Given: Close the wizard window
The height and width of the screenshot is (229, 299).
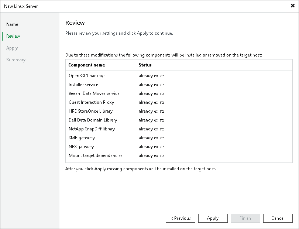Looking at the screenshot, I should click(x=292, y=6).
